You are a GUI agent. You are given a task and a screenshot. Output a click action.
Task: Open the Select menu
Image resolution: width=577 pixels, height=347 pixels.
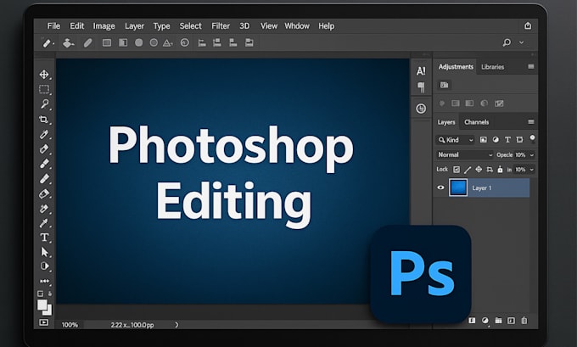(x=191, y=25)
